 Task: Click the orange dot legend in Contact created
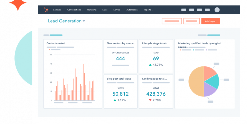point(49,50)
